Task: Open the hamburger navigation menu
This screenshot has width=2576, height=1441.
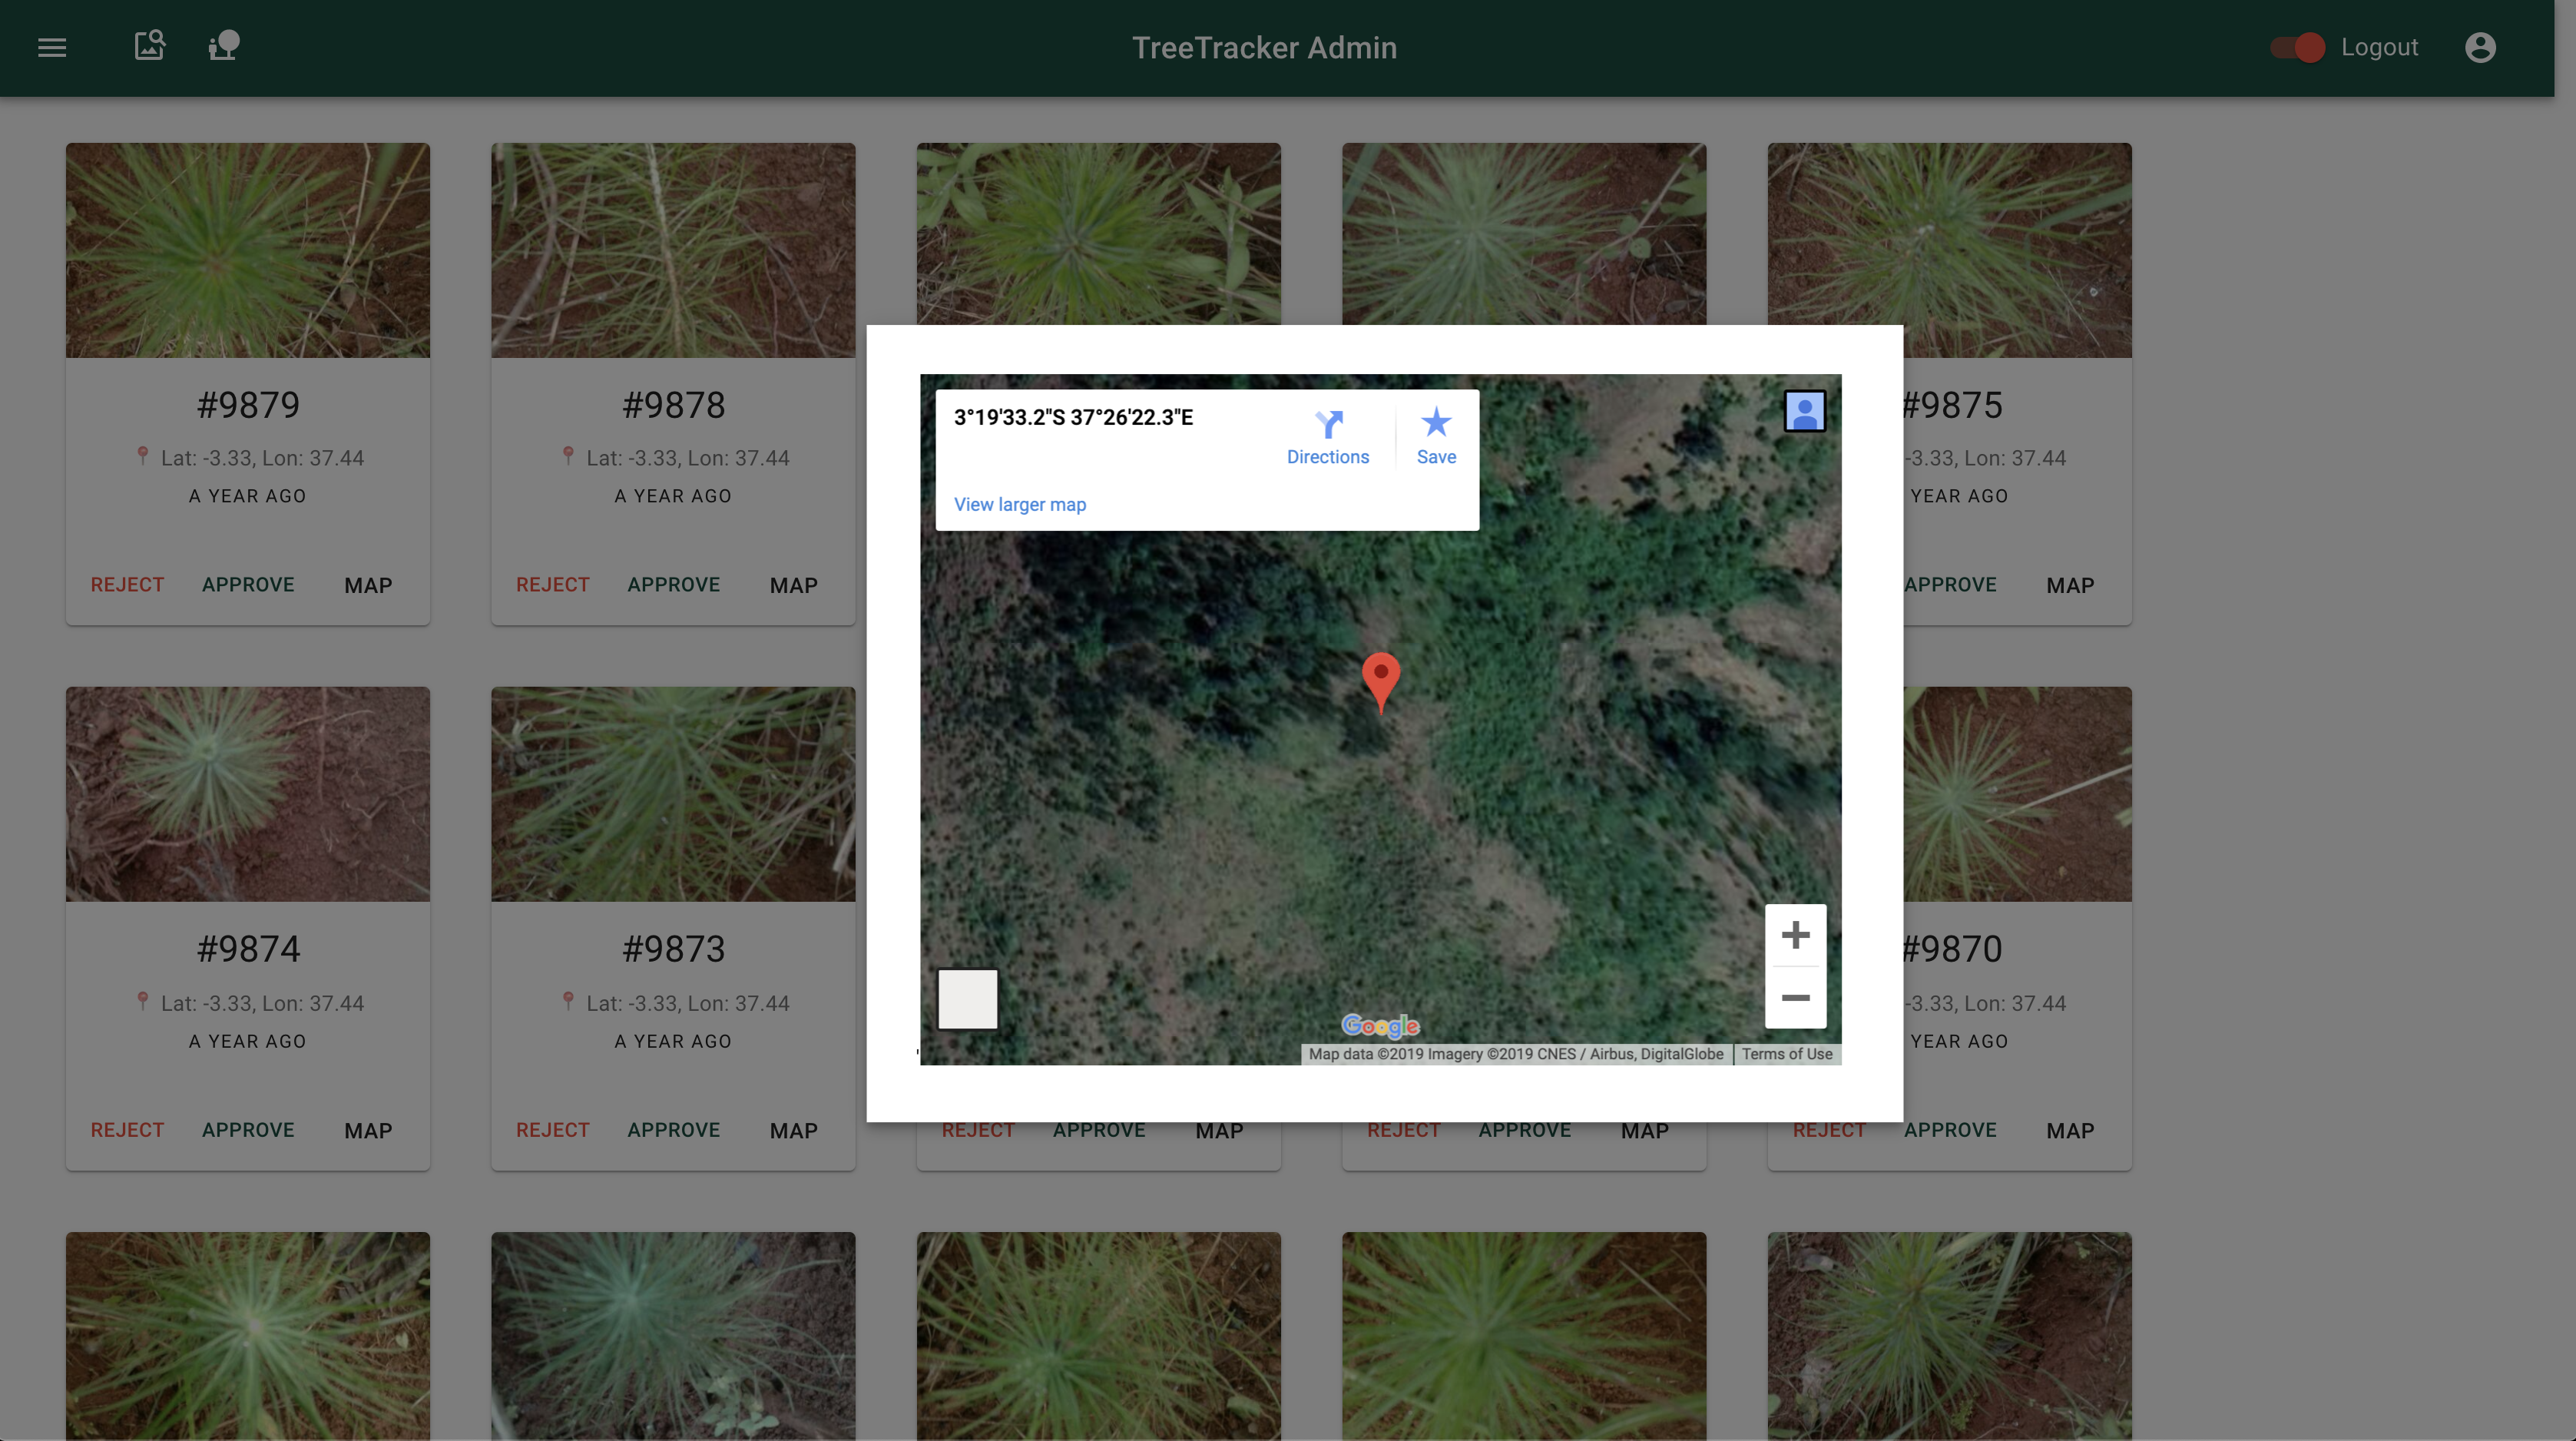Action: coord(52,47)
